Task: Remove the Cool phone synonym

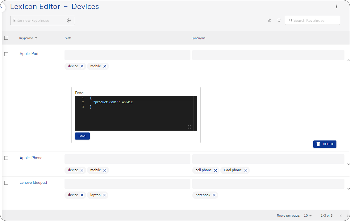Action: point(246,170)
